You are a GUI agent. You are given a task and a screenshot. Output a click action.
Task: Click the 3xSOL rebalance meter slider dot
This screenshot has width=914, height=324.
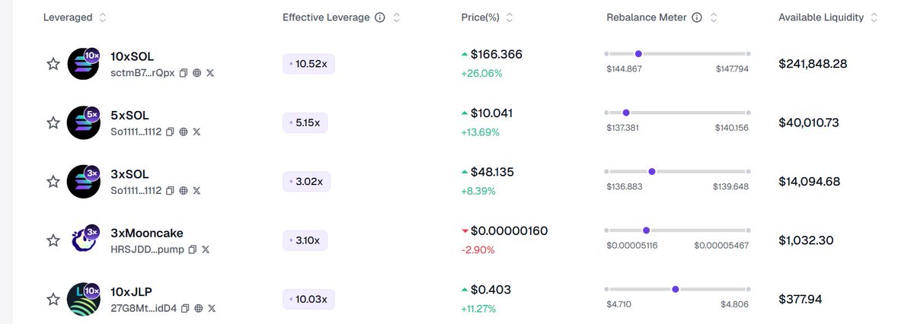[651, 172]
